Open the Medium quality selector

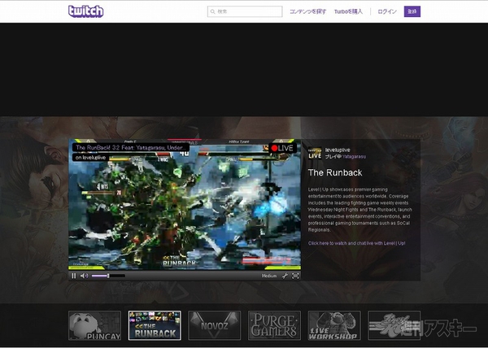269,276
